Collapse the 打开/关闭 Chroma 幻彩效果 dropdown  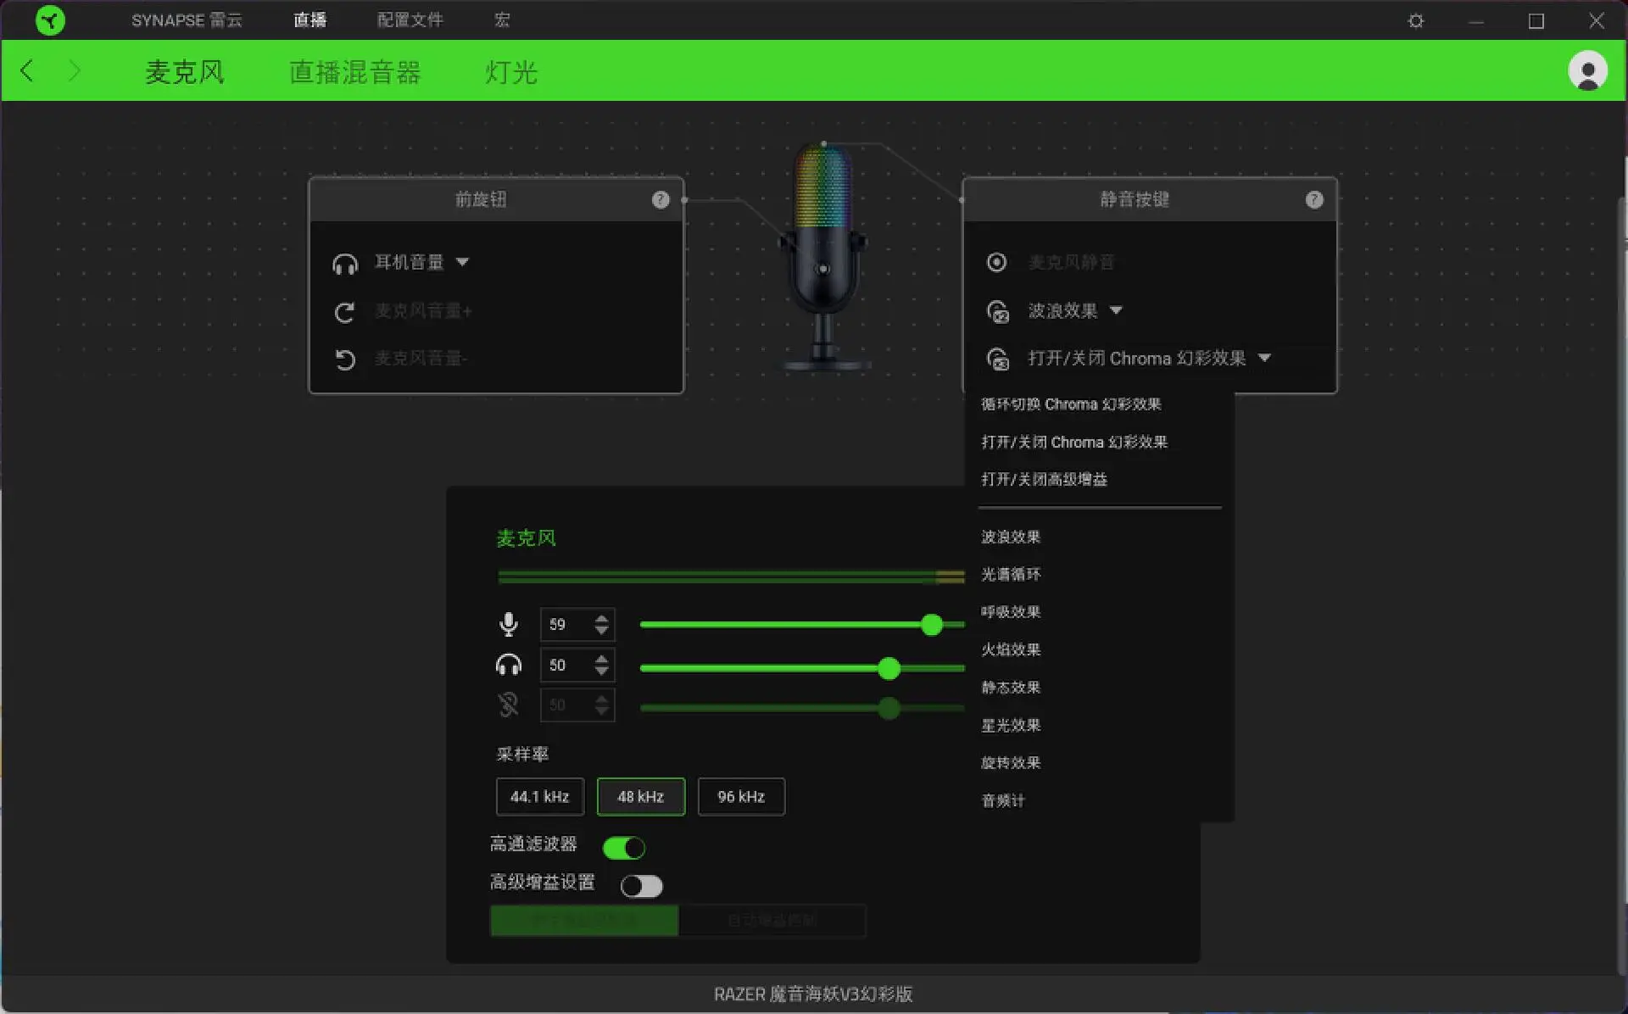click(1264, 358)
